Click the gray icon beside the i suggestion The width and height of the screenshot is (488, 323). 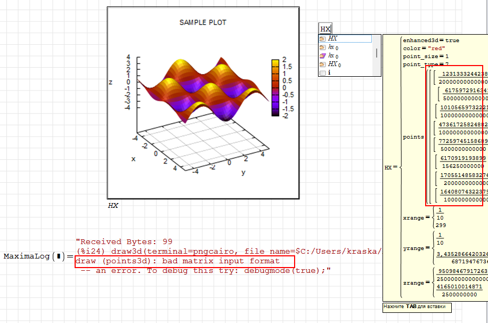pos(322,73)
